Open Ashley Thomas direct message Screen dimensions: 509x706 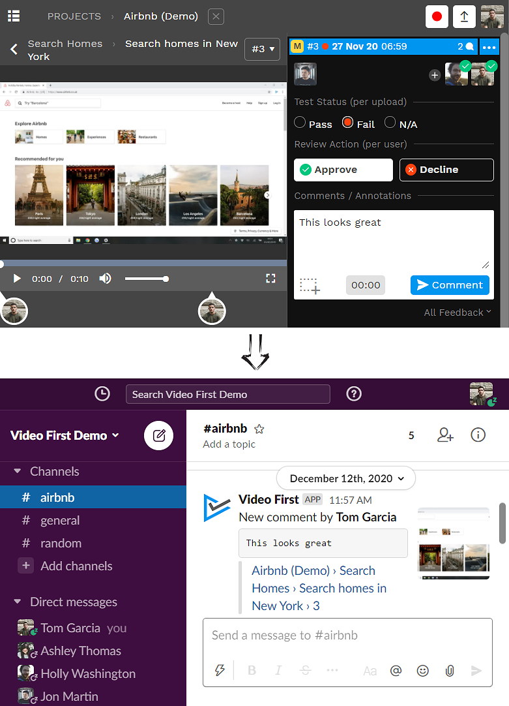click(x=81, y=651)
